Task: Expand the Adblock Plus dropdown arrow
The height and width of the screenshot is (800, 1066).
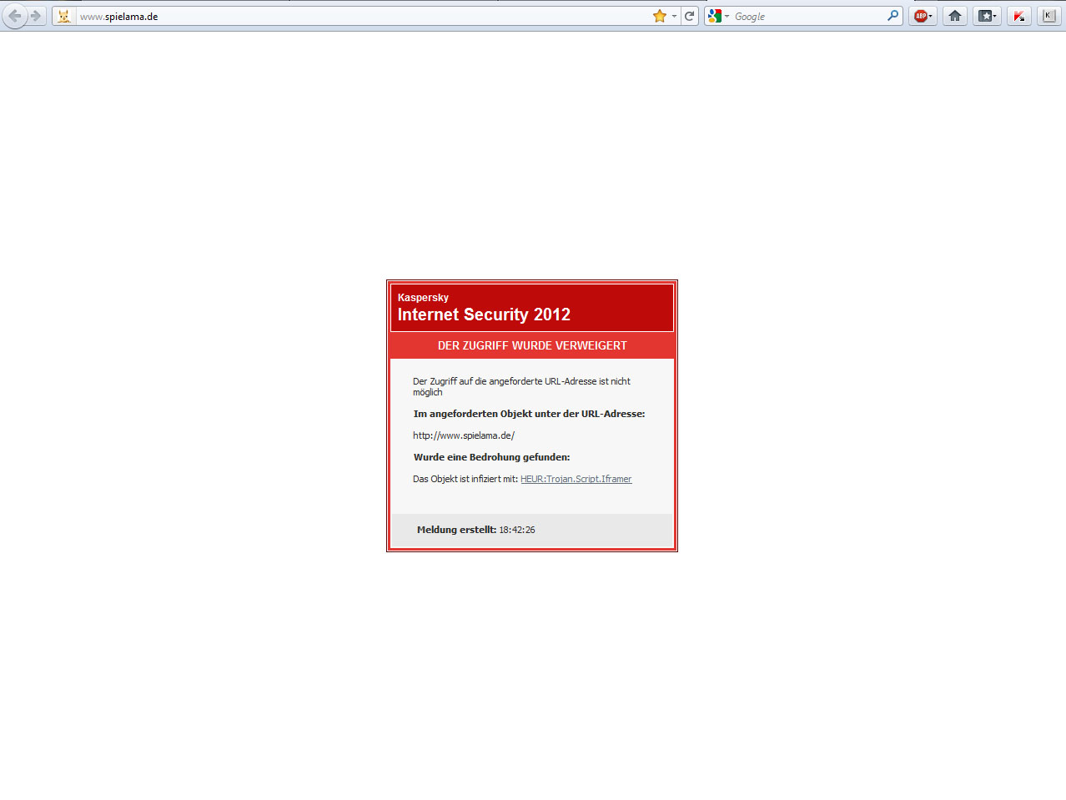Action: [931, 16]
